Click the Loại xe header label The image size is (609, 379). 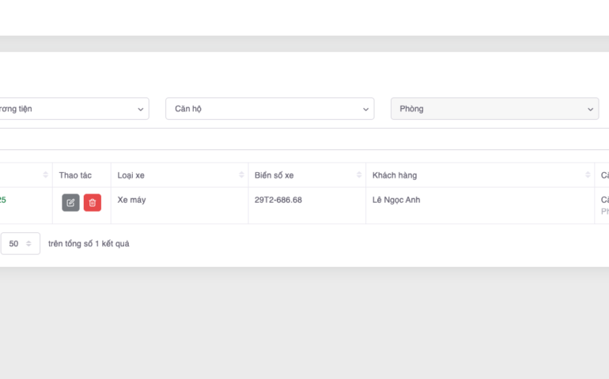pyautogui.click(x=131, y=174)
